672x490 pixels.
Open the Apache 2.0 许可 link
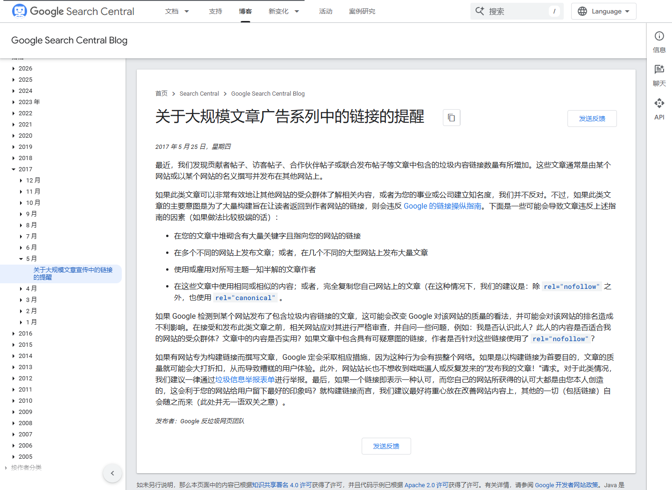click(x=426, y=485)
